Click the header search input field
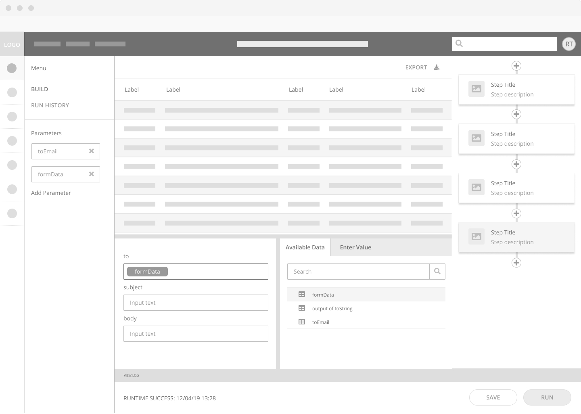The image size is (581, 414). pos(504,44)
